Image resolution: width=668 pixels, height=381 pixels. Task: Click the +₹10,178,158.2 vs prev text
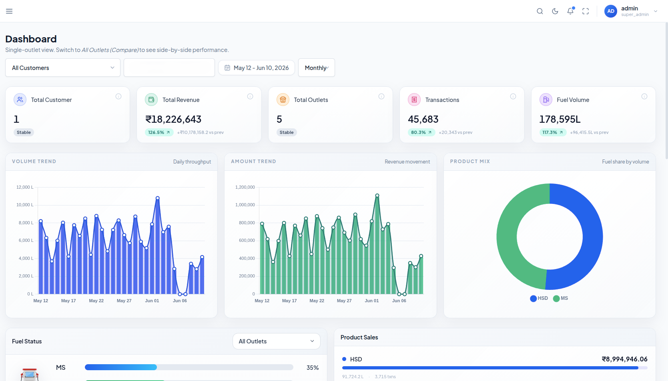click(201, 132)
